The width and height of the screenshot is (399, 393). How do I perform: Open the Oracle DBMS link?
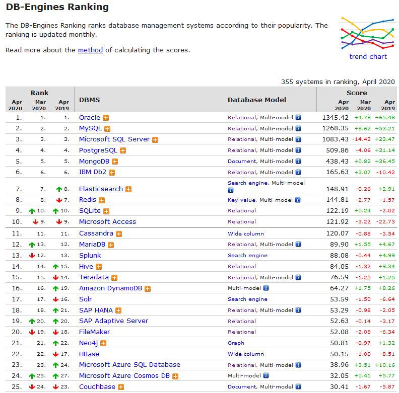pyautogui.click(x=90, y=117)
